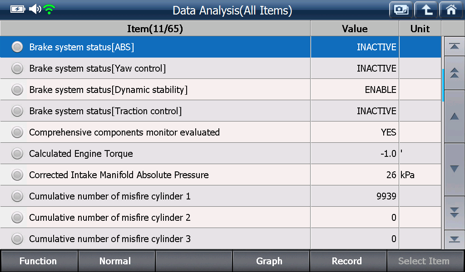465x272 pixels.
Task: Click the blue scrollbar position indicator
Action: [x=443, y=85]
